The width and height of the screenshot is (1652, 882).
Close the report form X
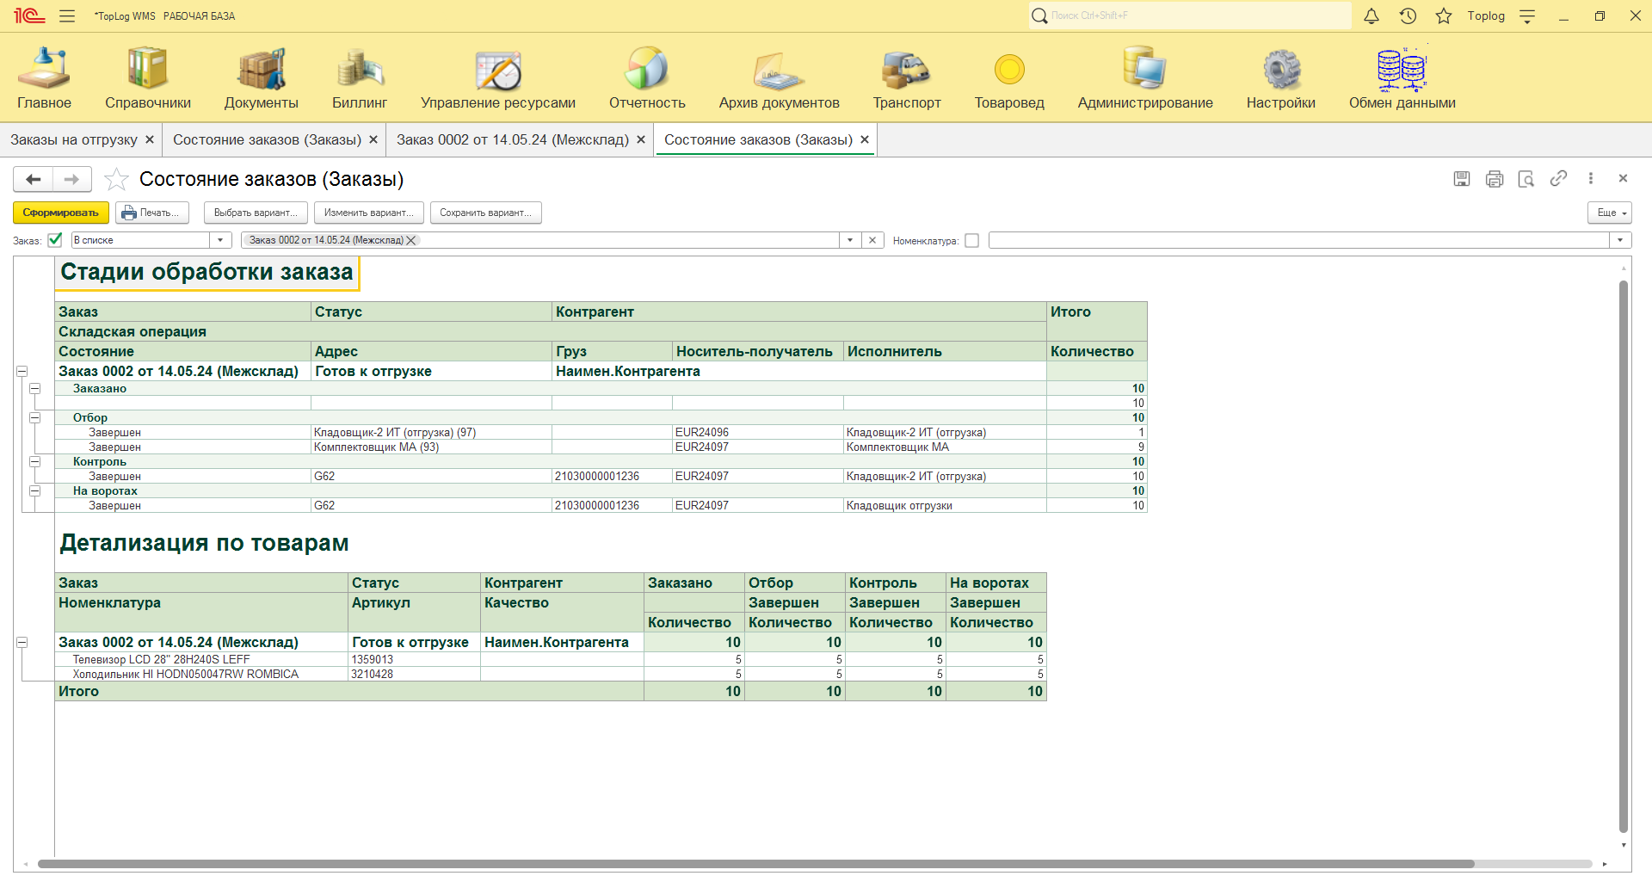(x=1623, y=178)
